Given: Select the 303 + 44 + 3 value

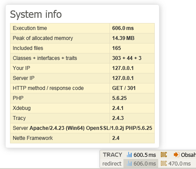Looking at the screenshot, I should pos(127,58).
